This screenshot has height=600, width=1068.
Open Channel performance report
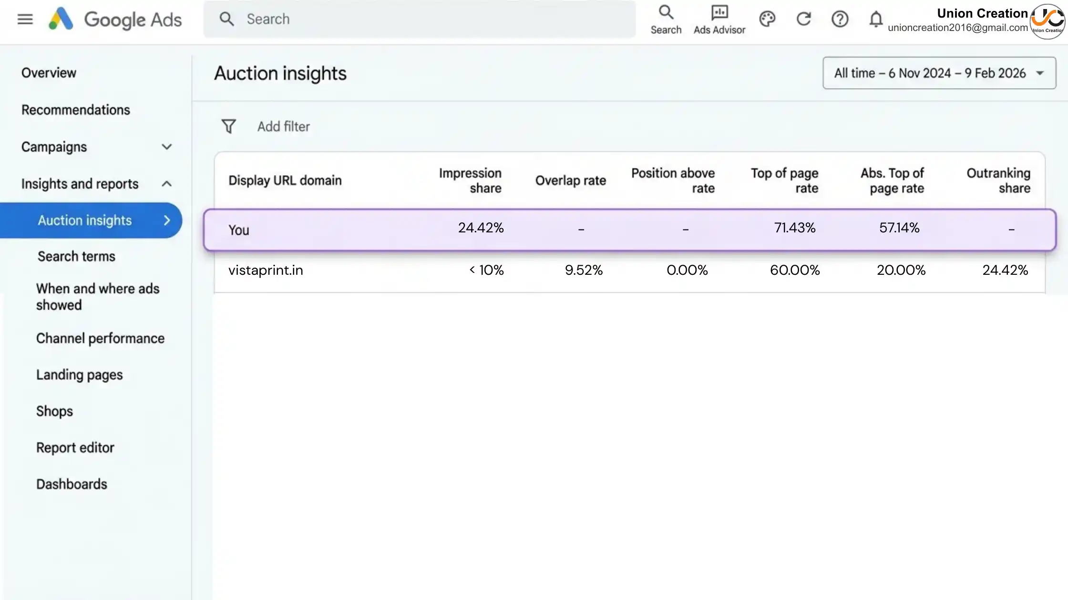100,338
